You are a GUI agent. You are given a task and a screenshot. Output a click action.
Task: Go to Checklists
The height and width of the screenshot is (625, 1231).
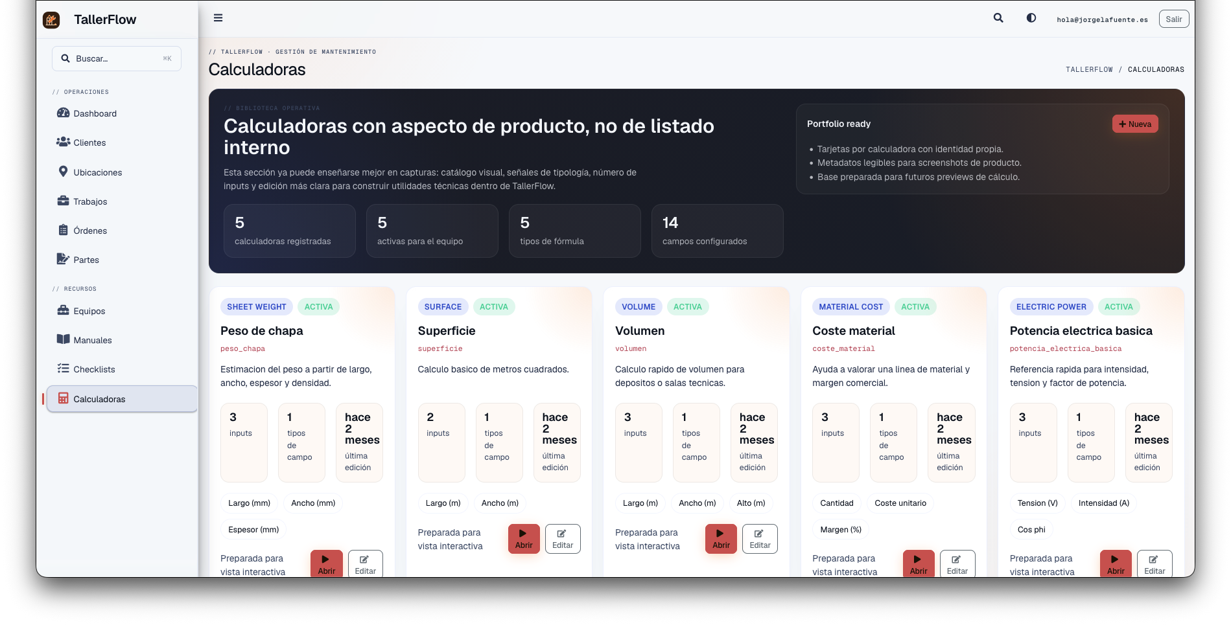coord(121,369)
